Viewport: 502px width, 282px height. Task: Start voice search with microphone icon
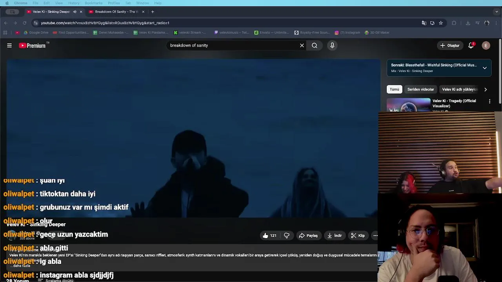pos(332,45)
